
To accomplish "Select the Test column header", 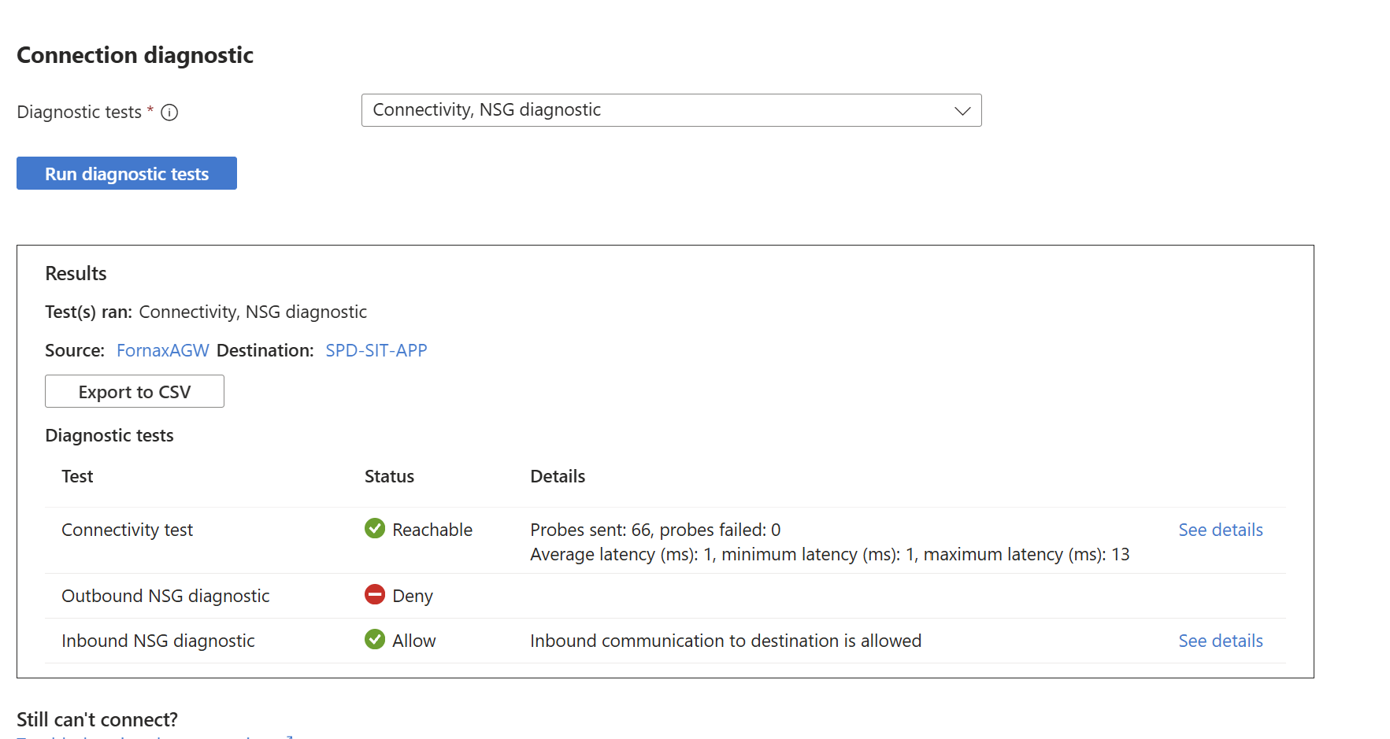I will click(x=77, y=476).
